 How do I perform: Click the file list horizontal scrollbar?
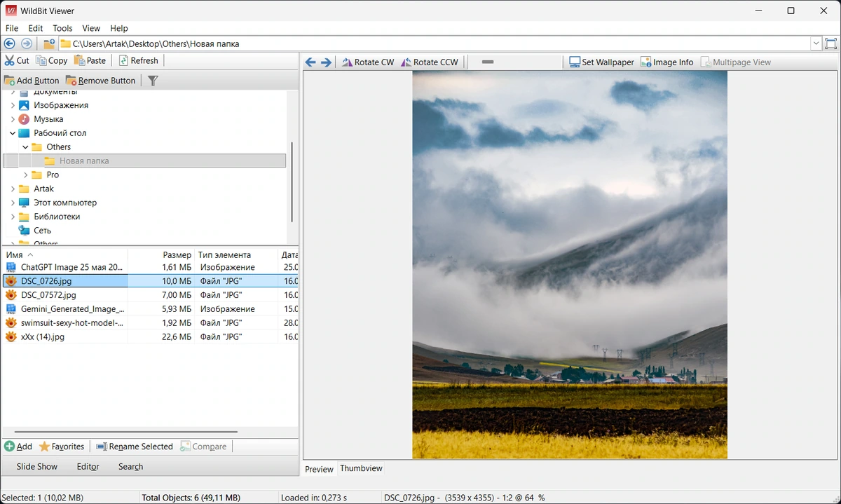[126, 432]
